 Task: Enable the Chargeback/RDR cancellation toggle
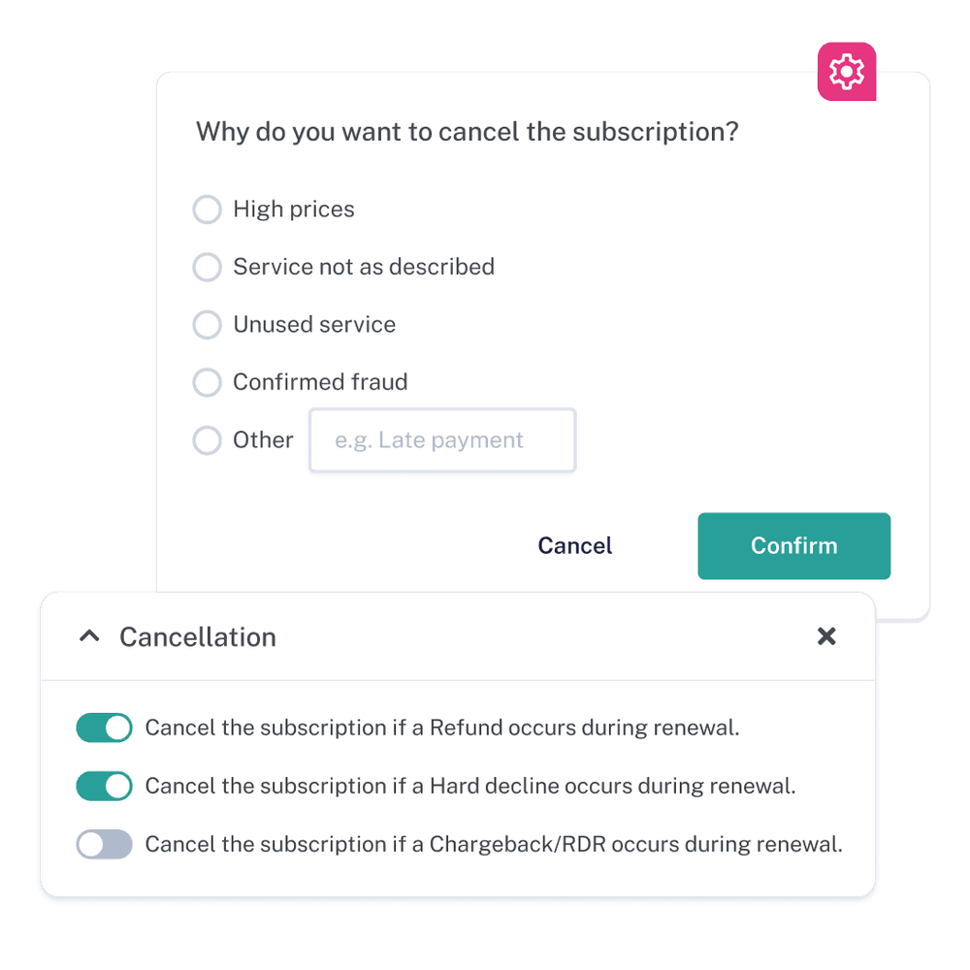point(104,844)
